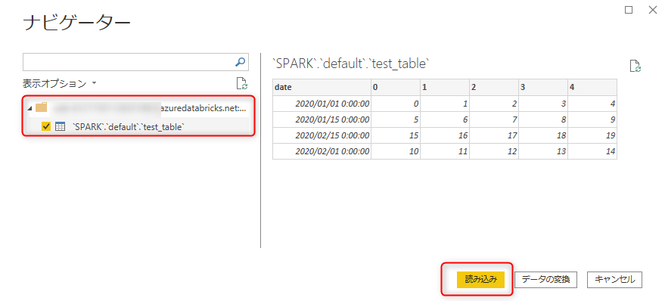This screenshot has width=665, height=301.
Task: Select the 2020/01/15 0:00:00 date cell
Action: click(x=322, y=119)
